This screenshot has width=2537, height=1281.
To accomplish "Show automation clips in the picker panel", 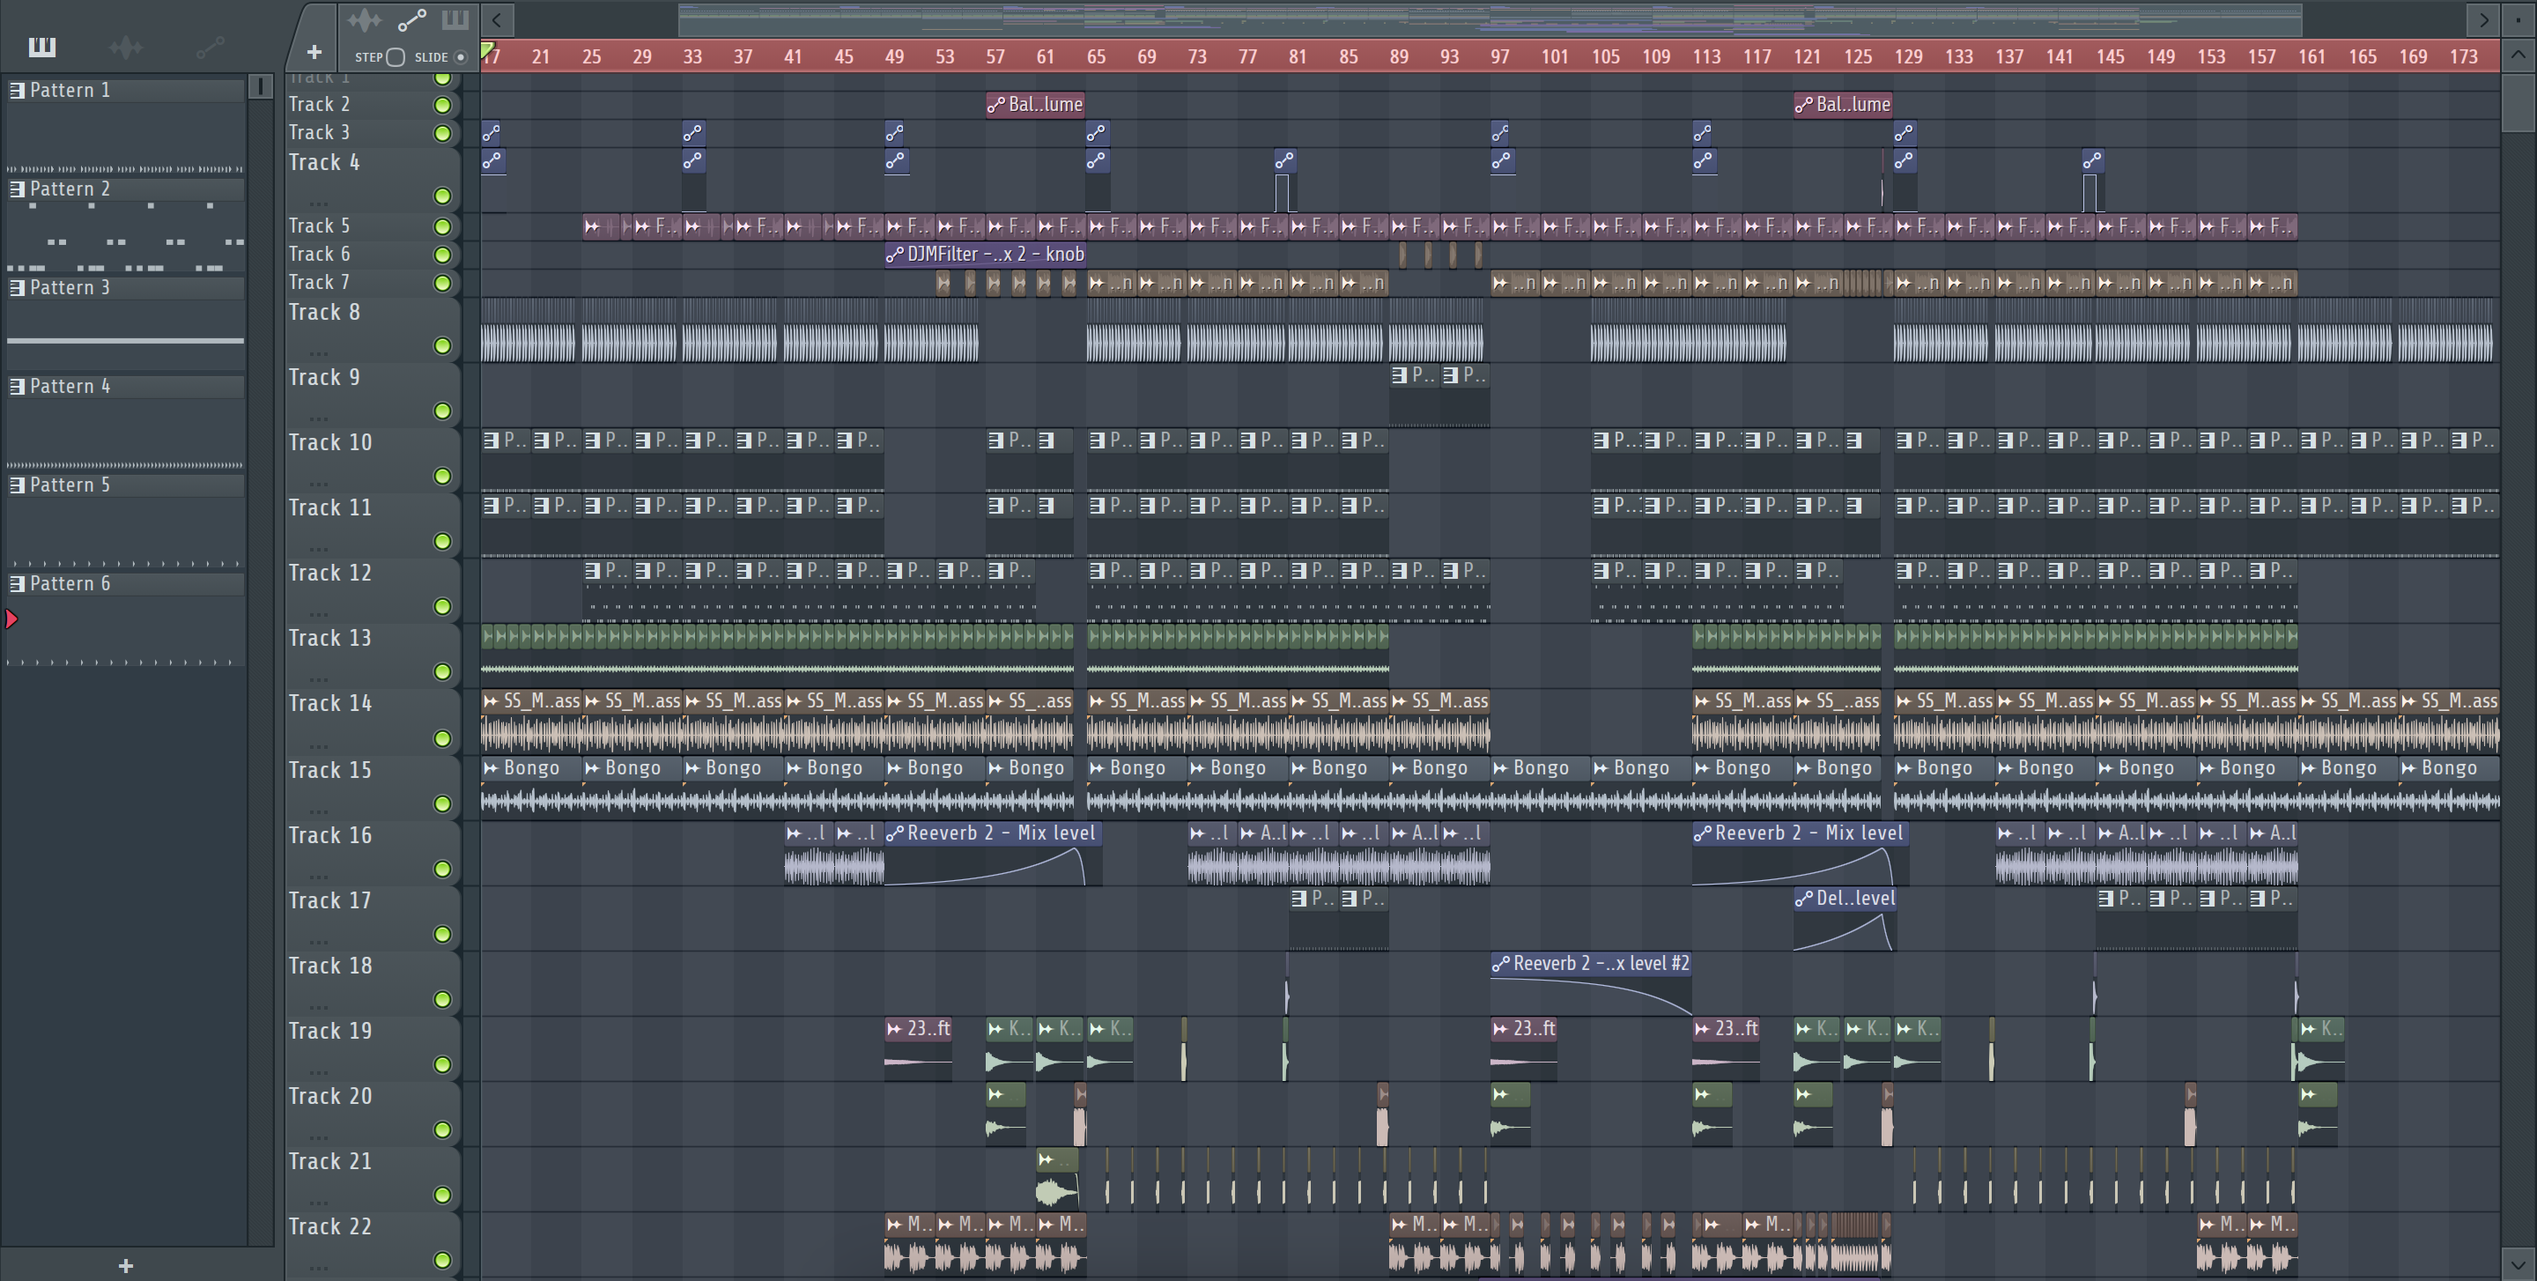I will pyautogui.click(x=210, y=47).
